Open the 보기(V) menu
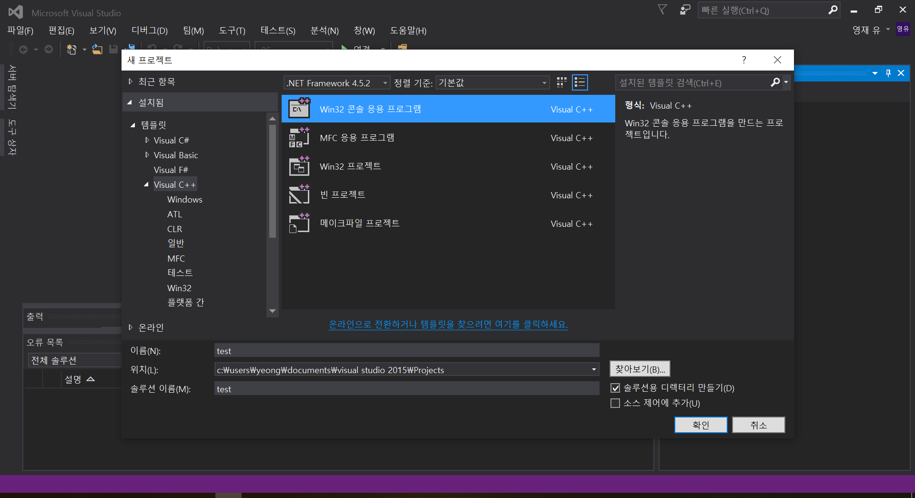 pyautogui.click(x=103, y=30)
